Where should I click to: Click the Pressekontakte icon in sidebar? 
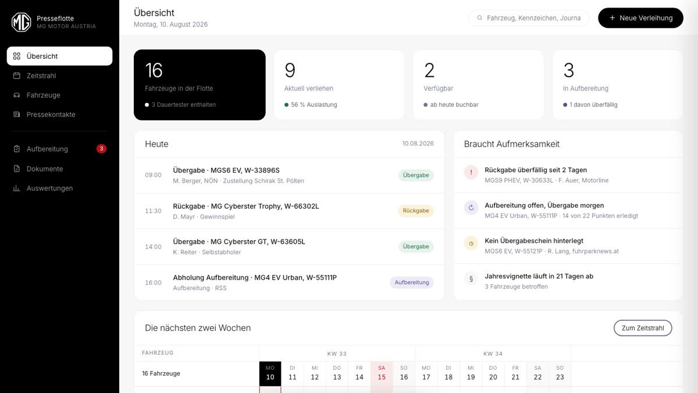point(17,115)
